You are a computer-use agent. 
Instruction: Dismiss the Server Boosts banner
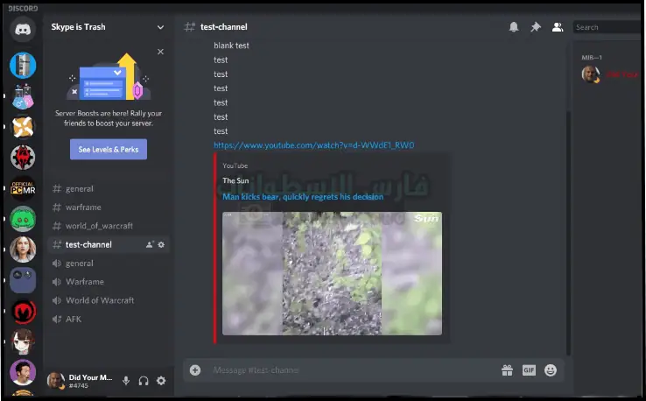[x=160, y=52]
